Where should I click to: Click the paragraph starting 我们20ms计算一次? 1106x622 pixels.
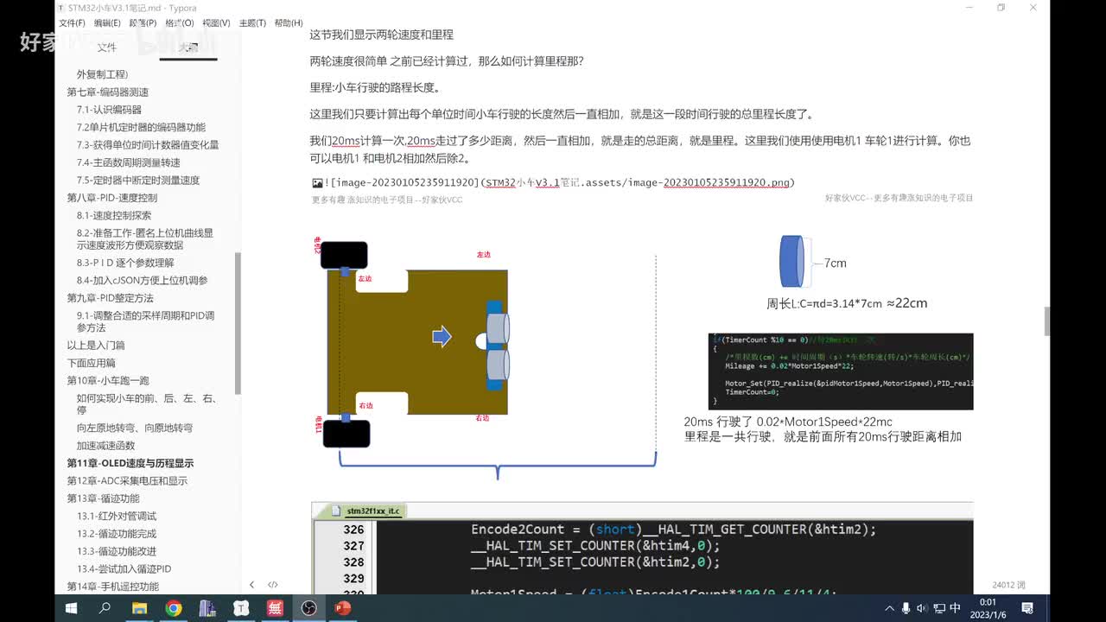(x=639, y=149)
